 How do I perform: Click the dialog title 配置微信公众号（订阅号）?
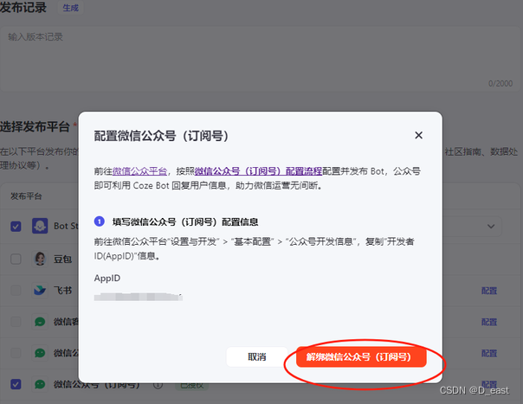(161, 136)
